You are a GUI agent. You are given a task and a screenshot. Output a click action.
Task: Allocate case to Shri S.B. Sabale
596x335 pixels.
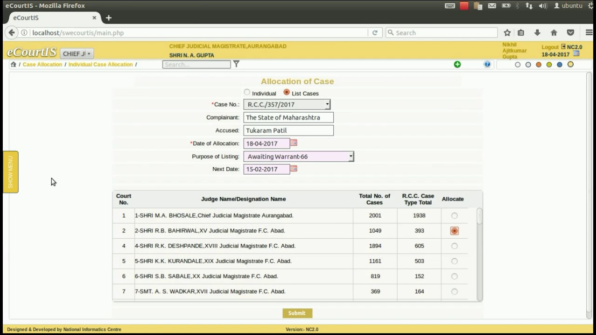point(454,276)
